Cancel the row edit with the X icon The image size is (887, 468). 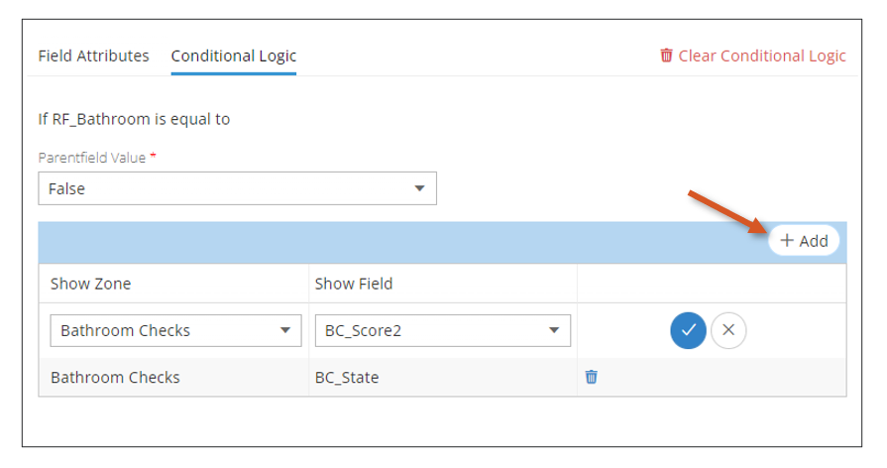728,330
